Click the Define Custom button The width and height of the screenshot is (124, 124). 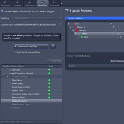pyautogui.click(x=117, y=61)
